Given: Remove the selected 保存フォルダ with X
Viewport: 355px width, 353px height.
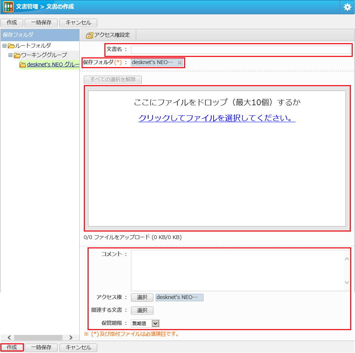Looking at the screenshot, I should [x=180, y=63].
